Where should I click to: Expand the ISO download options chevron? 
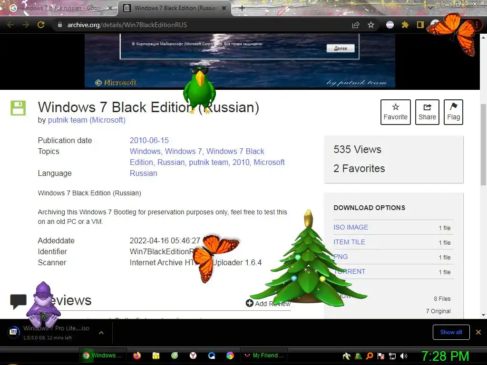pos(101,332)
